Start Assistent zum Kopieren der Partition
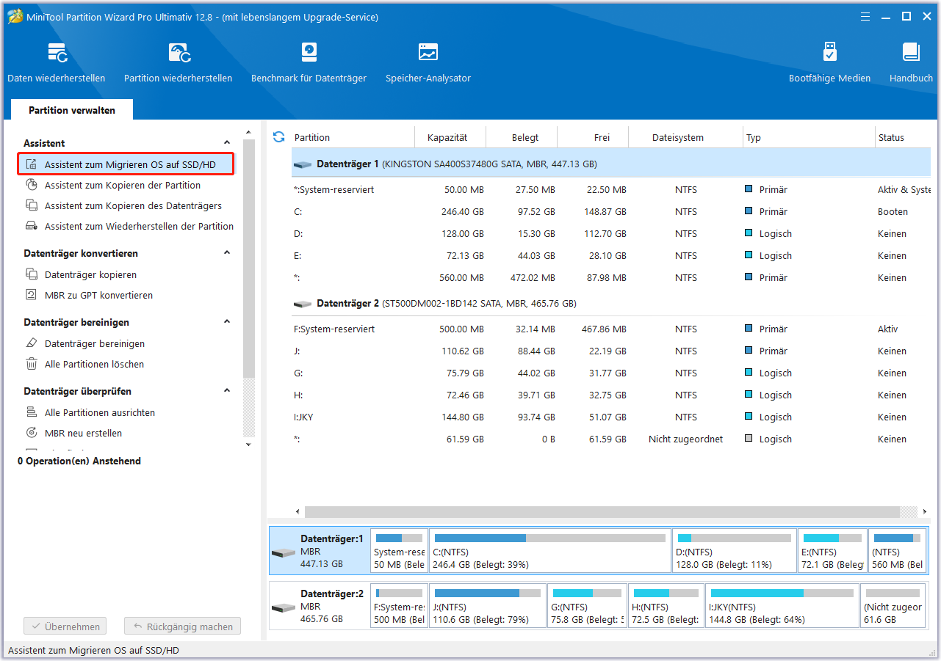 click(123, 186)
